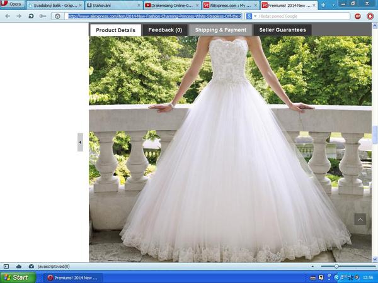Open the Google search engine dropdown

click(x=251, y=16)
